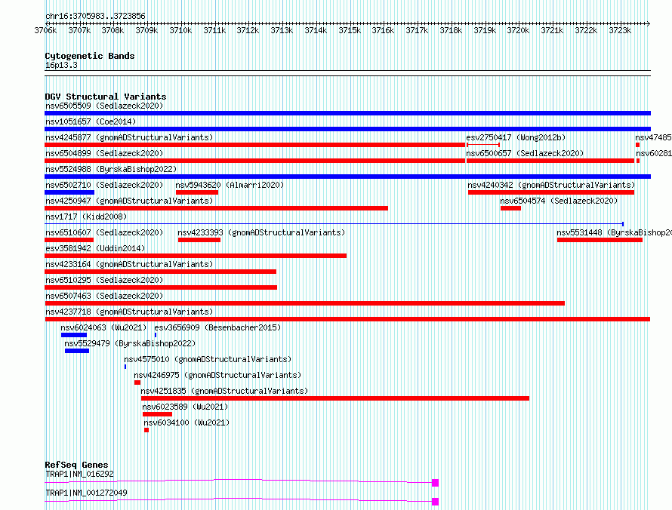Click the blue bar under nsv6502710
Viewport: 672px width, 510px height.
[69, 192]
